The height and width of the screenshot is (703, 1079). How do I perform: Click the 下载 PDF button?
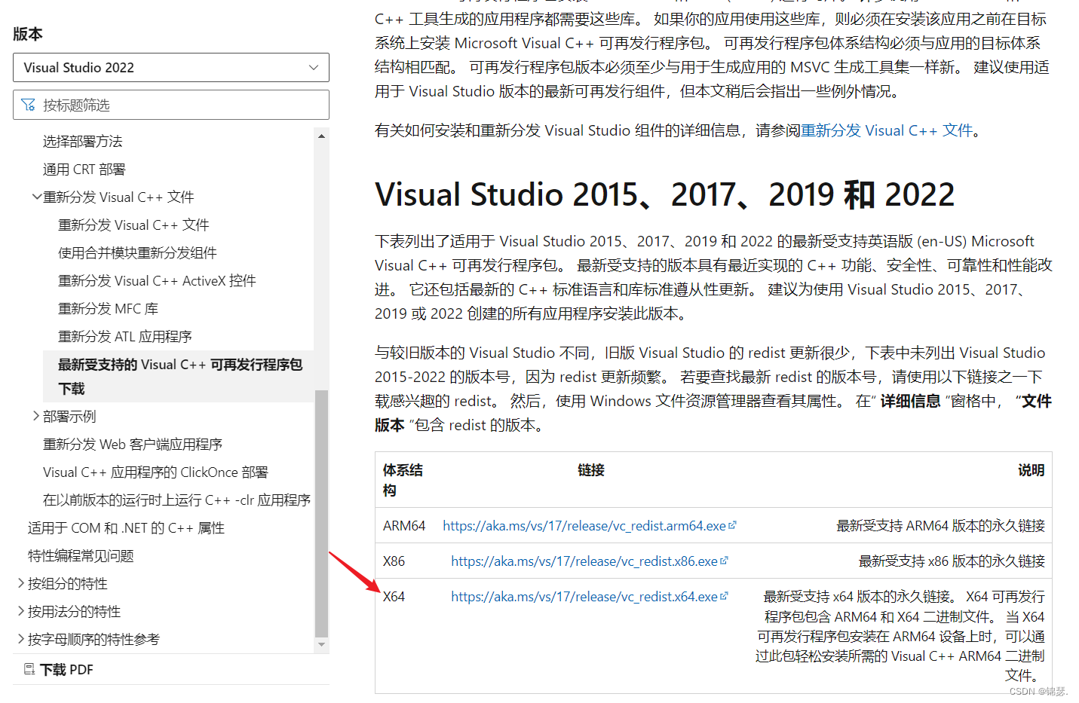(66, 669)
